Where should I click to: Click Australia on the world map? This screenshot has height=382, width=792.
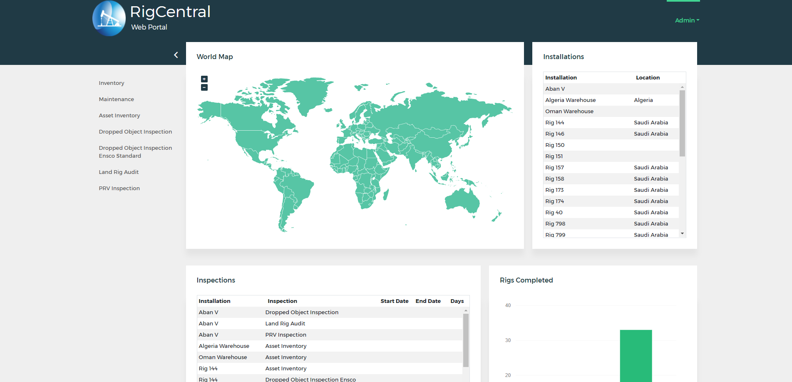(463, 201)
